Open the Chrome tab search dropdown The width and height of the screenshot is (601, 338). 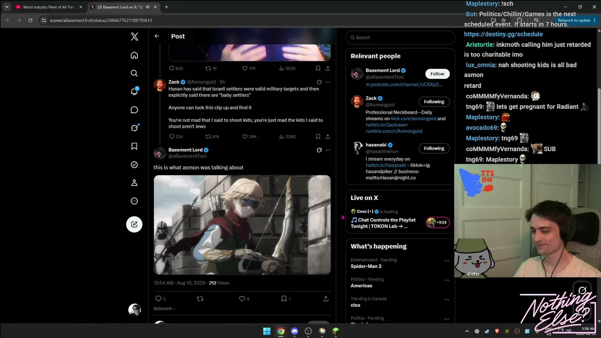click(x=7, y=7)
